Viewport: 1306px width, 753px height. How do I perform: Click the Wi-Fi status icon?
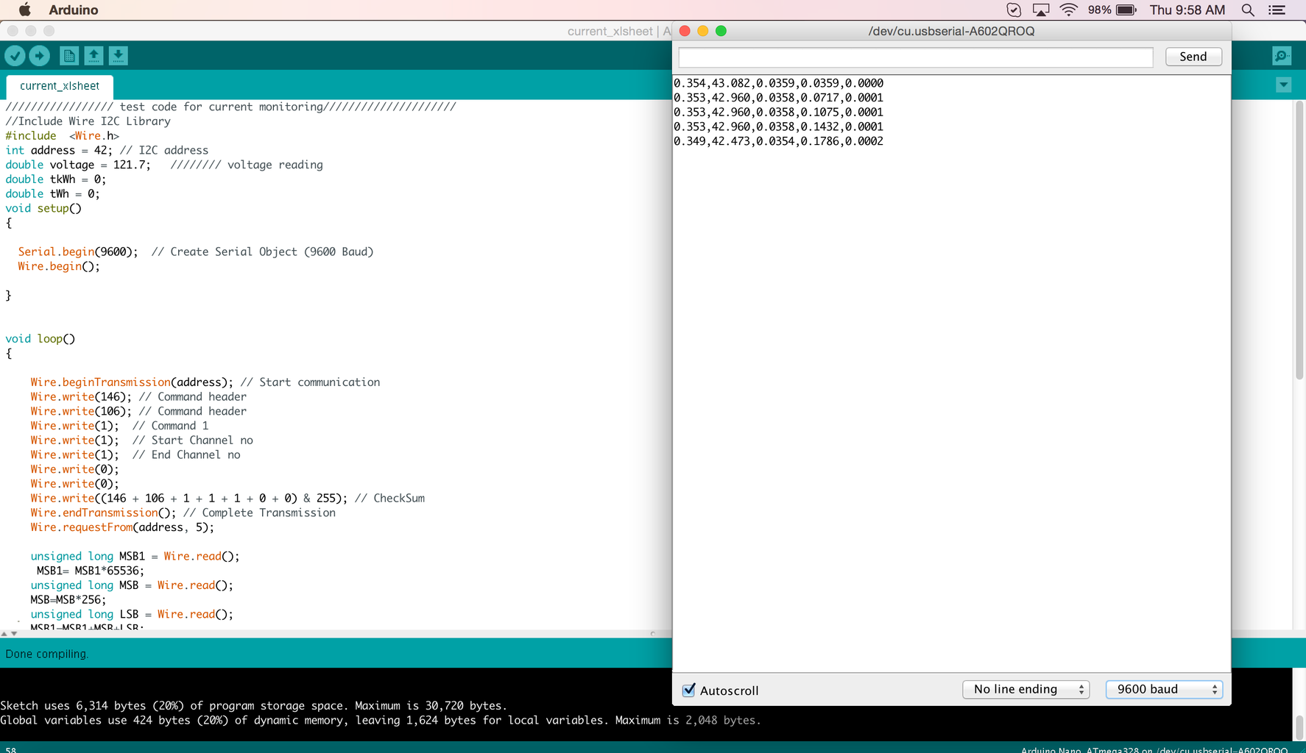[x=1068, y=10]
